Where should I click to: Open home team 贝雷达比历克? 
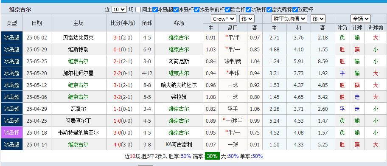pos(78,37)
